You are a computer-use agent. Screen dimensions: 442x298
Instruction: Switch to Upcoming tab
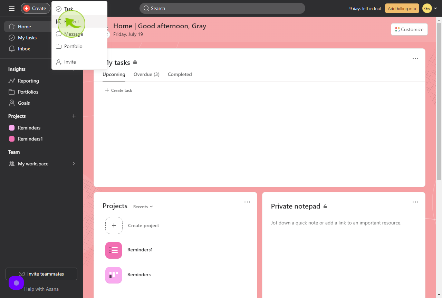click(x=114, y=74)
